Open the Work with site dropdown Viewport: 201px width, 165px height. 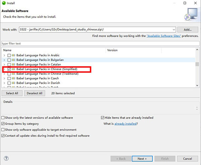pos(173,29)
